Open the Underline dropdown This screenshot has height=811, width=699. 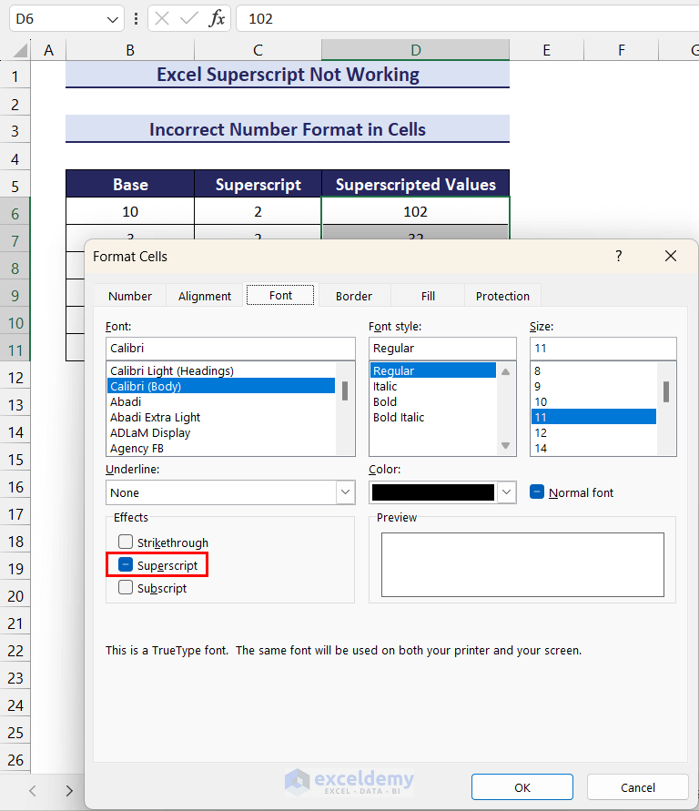[345, 492]
